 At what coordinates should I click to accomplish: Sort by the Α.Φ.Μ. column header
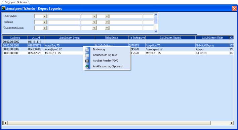pos(36,38)
